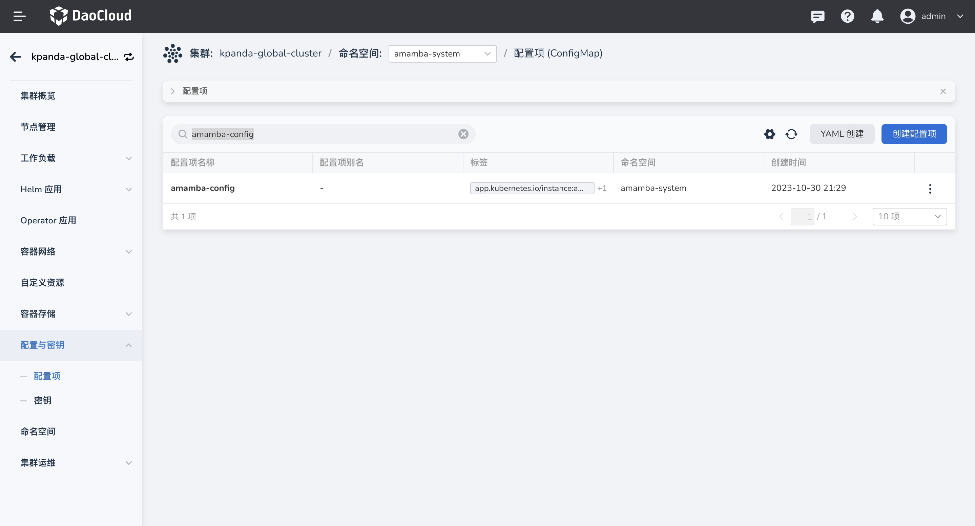Open the 10 items per page dropdown
The height and width of the screenshot is (526, 975).
tap(909, 216)
